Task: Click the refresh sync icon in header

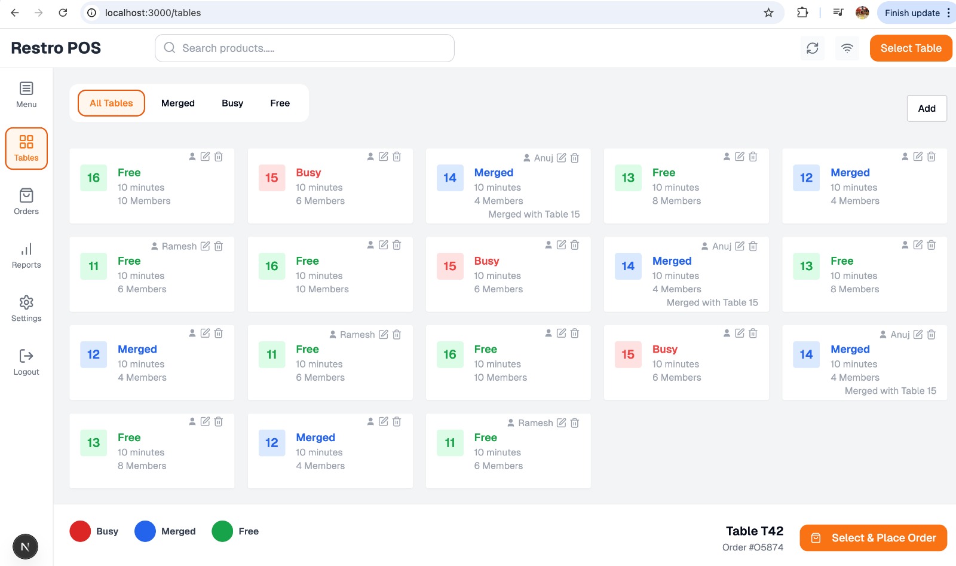Action: tap(813, 48)
